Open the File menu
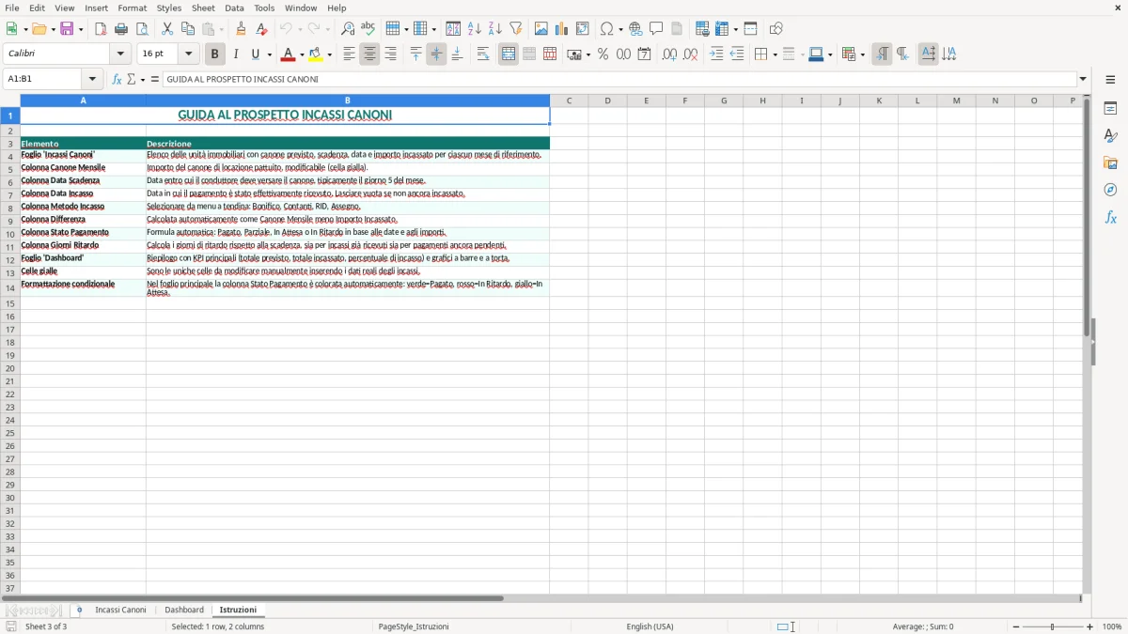Screen dimensions: 1128x634 12,8
